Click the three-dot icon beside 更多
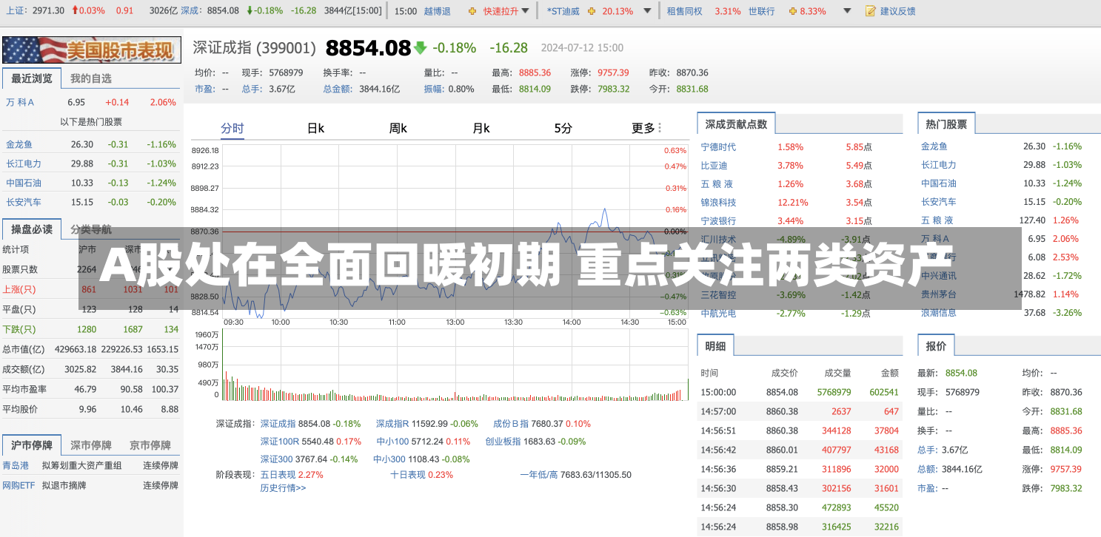Viewport: 1101px width, 537px height. 660,128
